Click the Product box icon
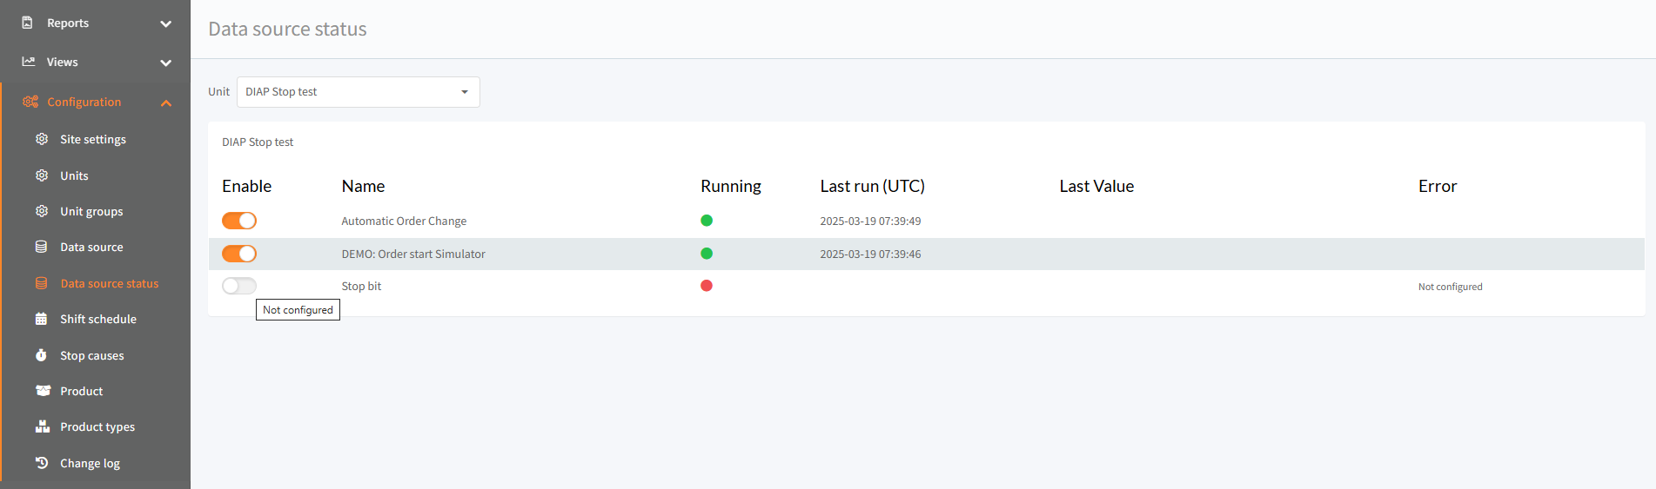Viewport: 1656px width, 489px height. tap(43, 391)
